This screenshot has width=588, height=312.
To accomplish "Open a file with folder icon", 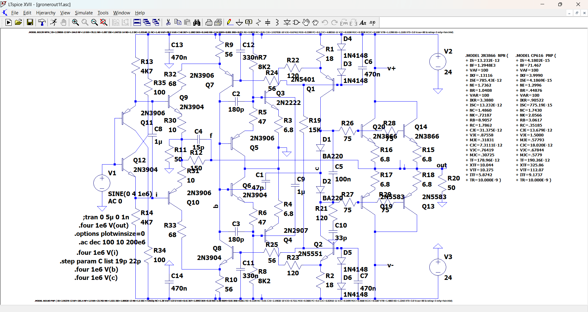I will pyautogui.click(x=18, y=22).
